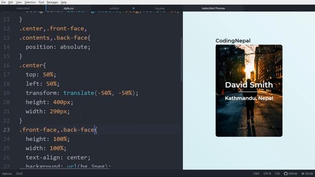Switch to the index.html tab

(23, 8)
